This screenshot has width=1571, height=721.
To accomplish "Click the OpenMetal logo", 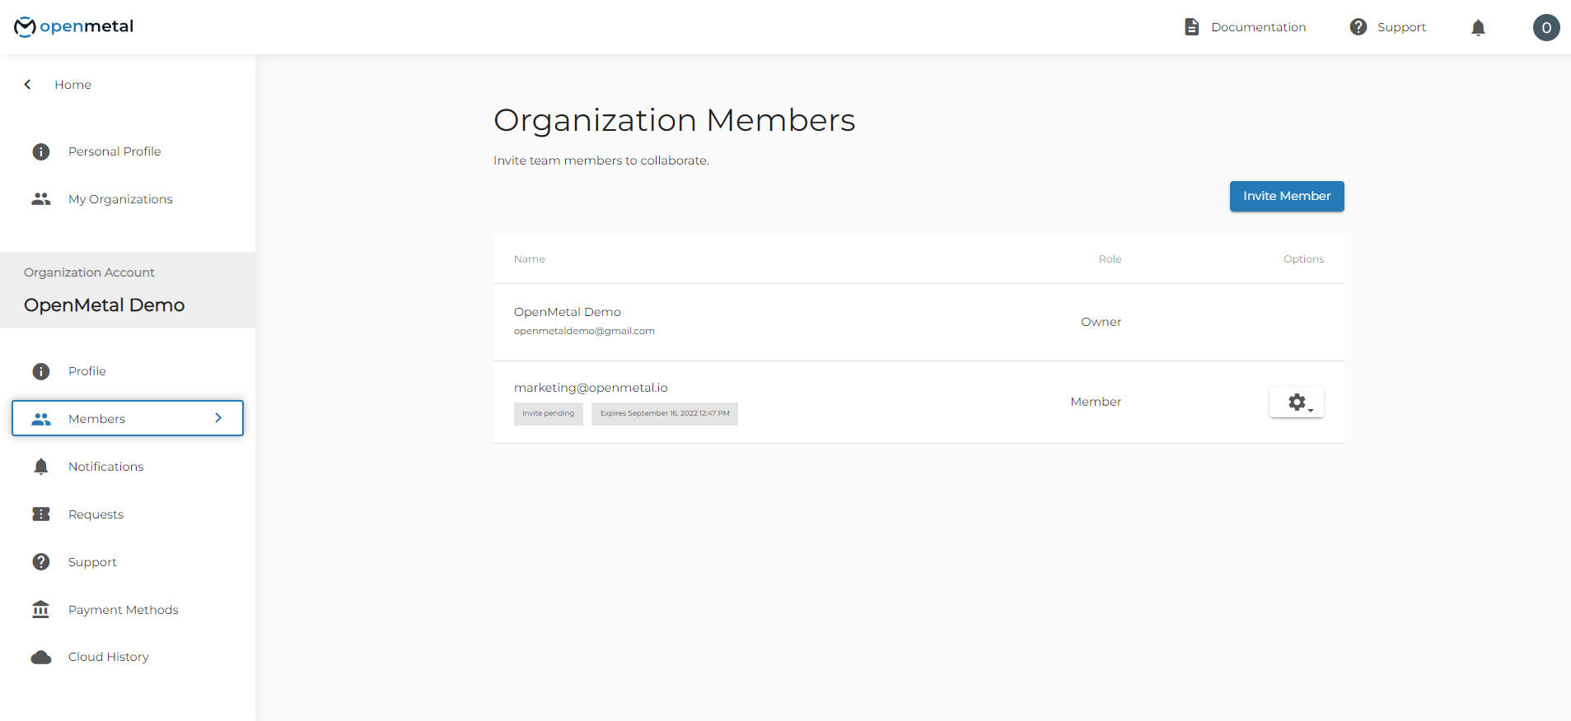I will (73, 26).
